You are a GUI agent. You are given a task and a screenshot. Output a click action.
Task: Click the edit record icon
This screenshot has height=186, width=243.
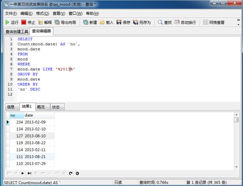(x=50, y=173)
